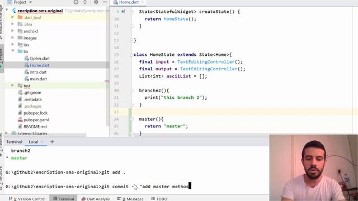Open pubspec.yaml file
Screen dimensions: 358x201
click(36, 120)
